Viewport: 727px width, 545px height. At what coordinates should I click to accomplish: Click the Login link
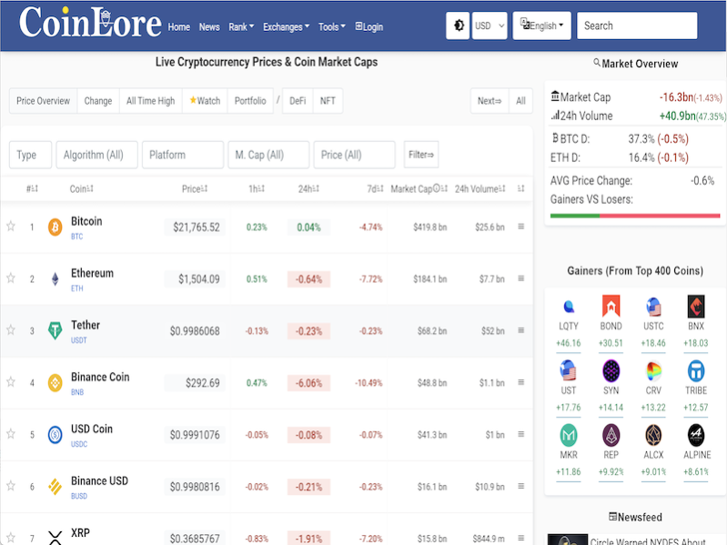point(369,27)
